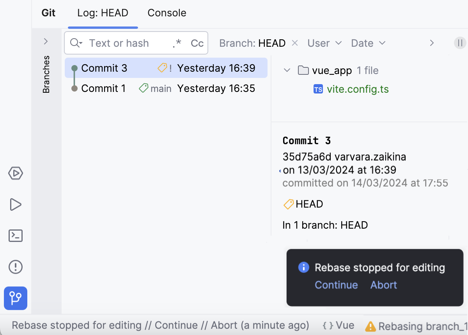Expand the Branches side panel
Image resolution: width=468 pixels, height=335 pixels.
pyautogui.click(x=46, y=41)
